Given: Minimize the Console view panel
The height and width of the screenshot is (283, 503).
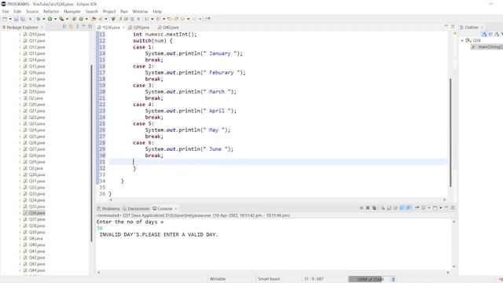Looking at the screenshot, I should (x=446, y=208).
